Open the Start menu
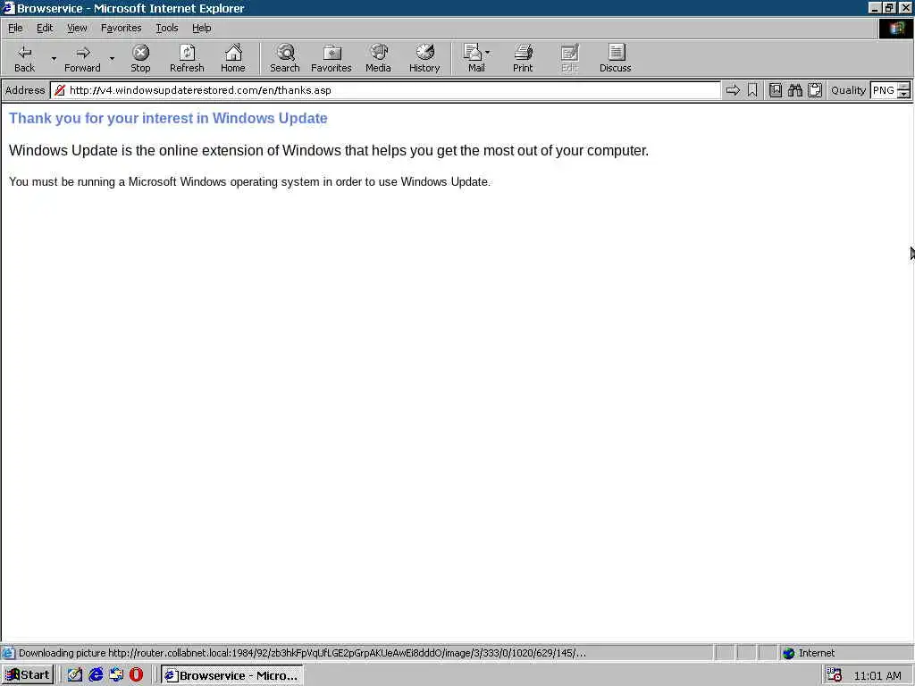Image resolution: width=915 pixels, height=686 pixels. point(28,675)
